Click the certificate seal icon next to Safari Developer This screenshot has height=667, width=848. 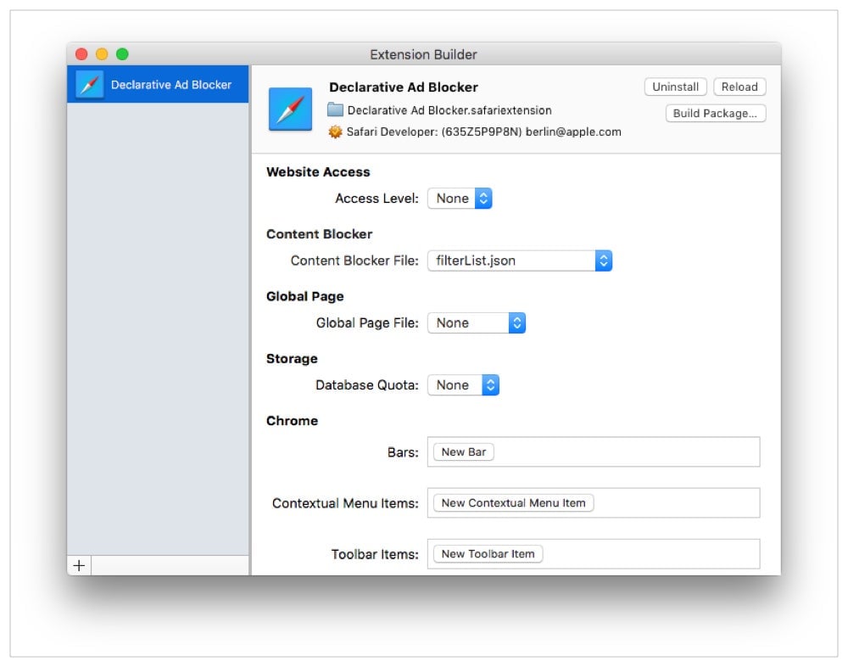335,132
